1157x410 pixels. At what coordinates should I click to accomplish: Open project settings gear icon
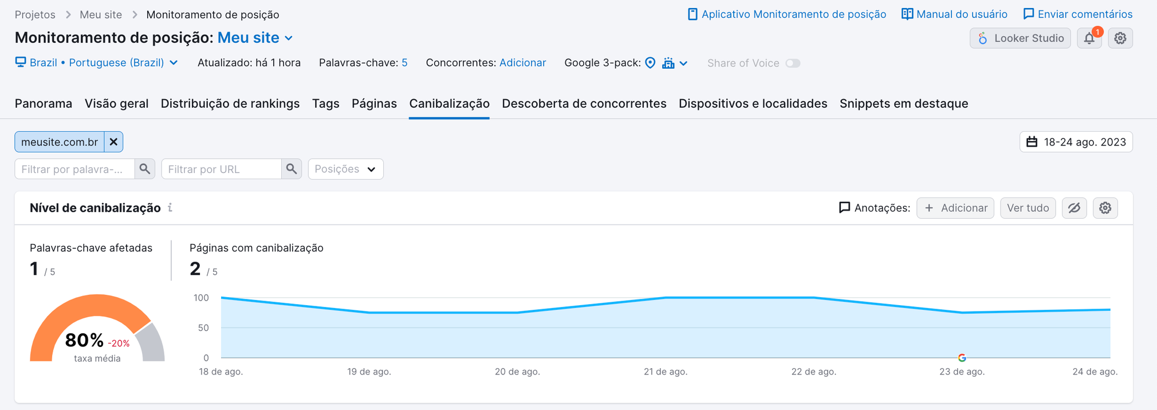click(x=1120, y=38)
